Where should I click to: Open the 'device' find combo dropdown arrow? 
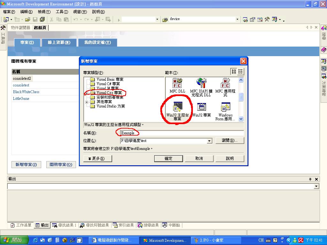[x=237, y=19]
